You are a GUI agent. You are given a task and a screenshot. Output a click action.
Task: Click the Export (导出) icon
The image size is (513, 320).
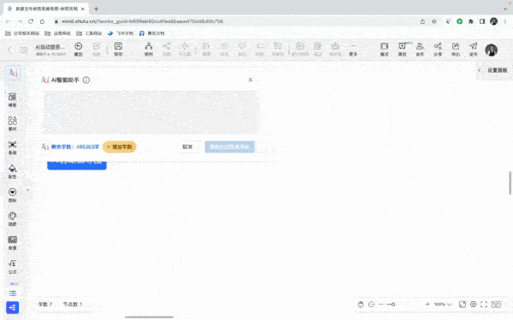(x=456, y=49)
